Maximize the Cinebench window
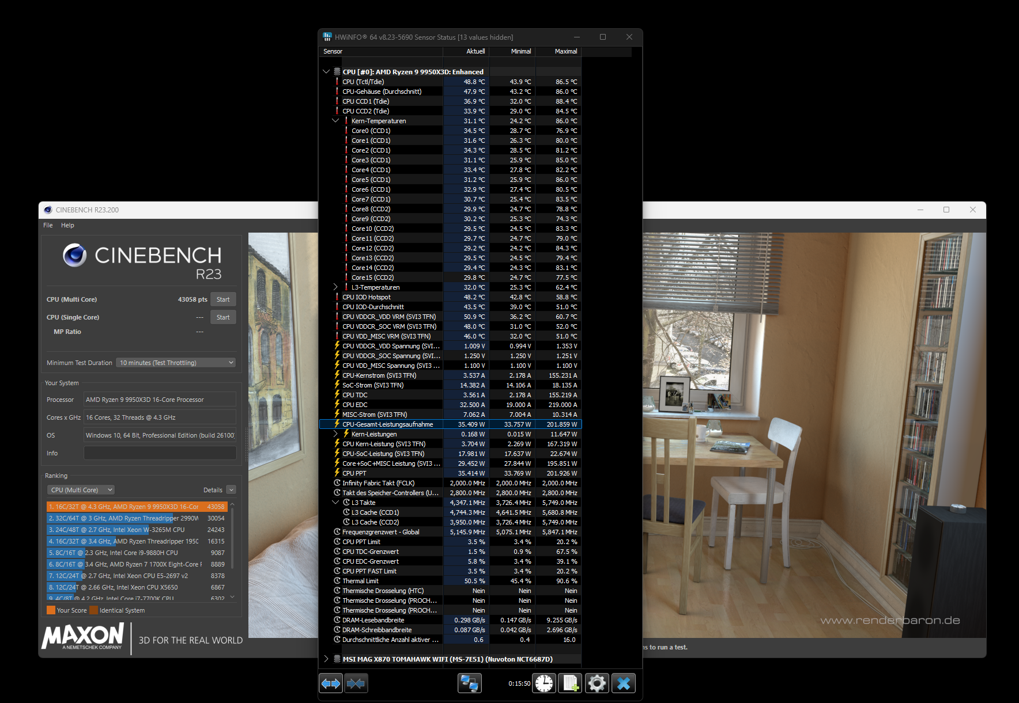 [946, 210]
